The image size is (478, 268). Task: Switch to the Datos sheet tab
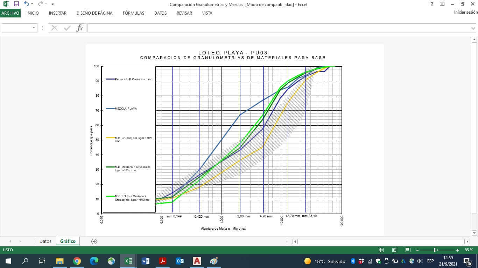click(x=45, y=241)
